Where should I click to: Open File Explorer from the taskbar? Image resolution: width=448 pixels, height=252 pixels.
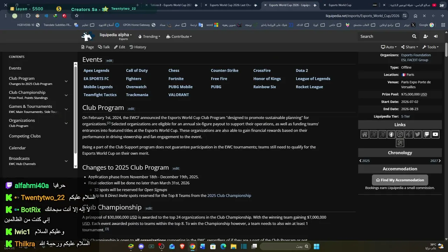click(x=233, y=247)
